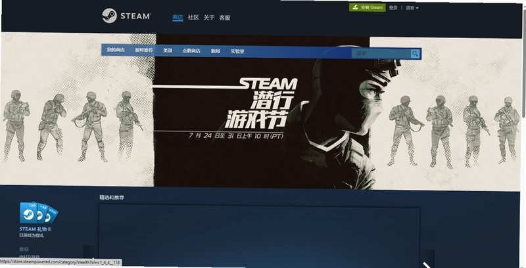The height and width of the screenshot is (268, 526).
Task: Open the 客服 (Support) tab
Action: (224, 18)
